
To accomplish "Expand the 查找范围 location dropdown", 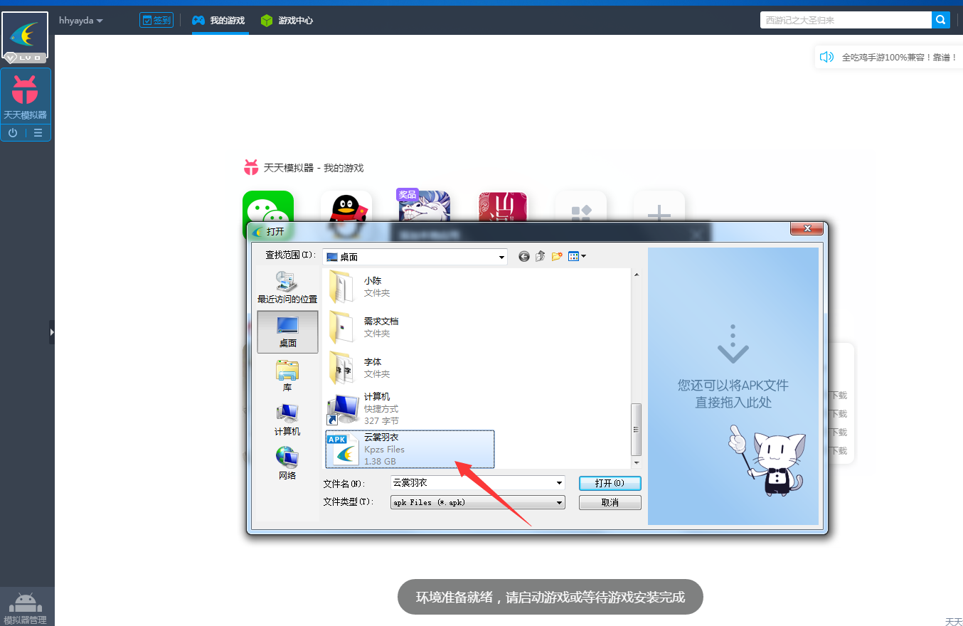I will pos(501,257).
